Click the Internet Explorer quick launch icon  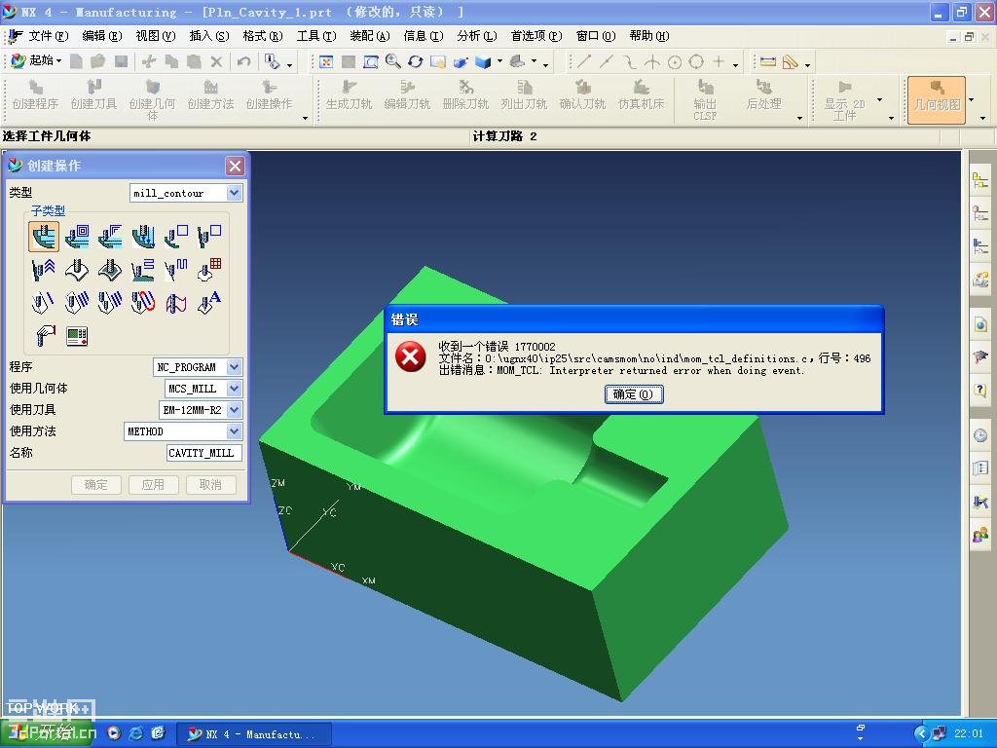pyautogui.click(x=135, y=733)
